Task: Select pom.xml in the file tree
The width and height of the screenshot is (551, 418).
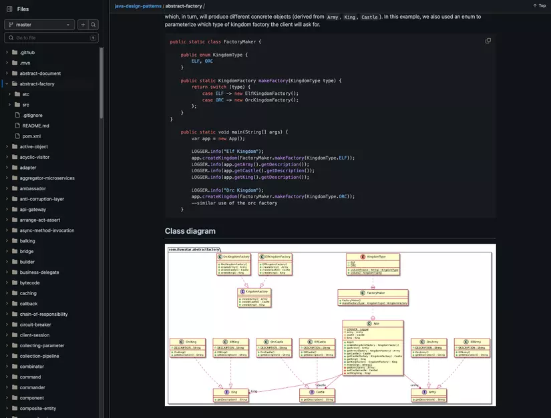Action: 31,134
